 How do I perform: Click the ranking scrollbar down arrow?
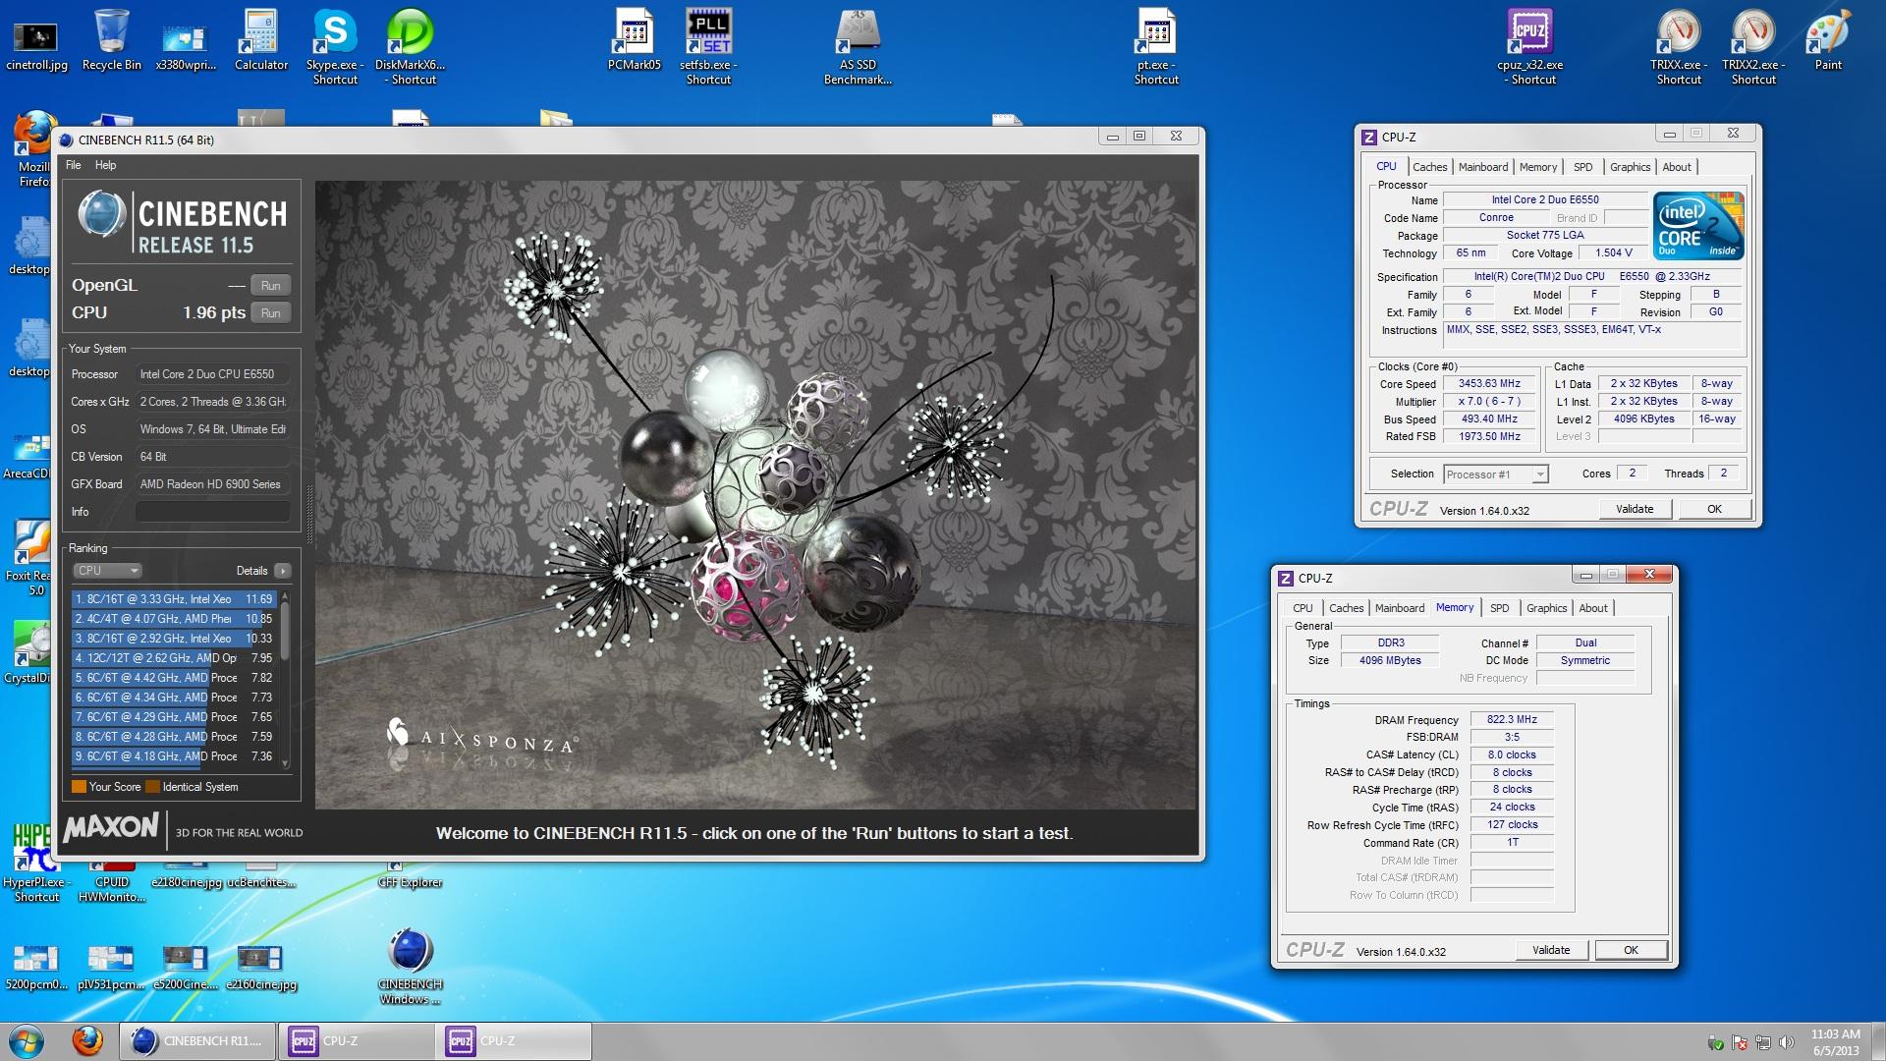[x=285, y=763]
